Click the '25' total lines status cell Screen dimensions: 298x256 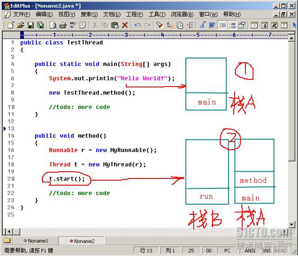(191, 251)
